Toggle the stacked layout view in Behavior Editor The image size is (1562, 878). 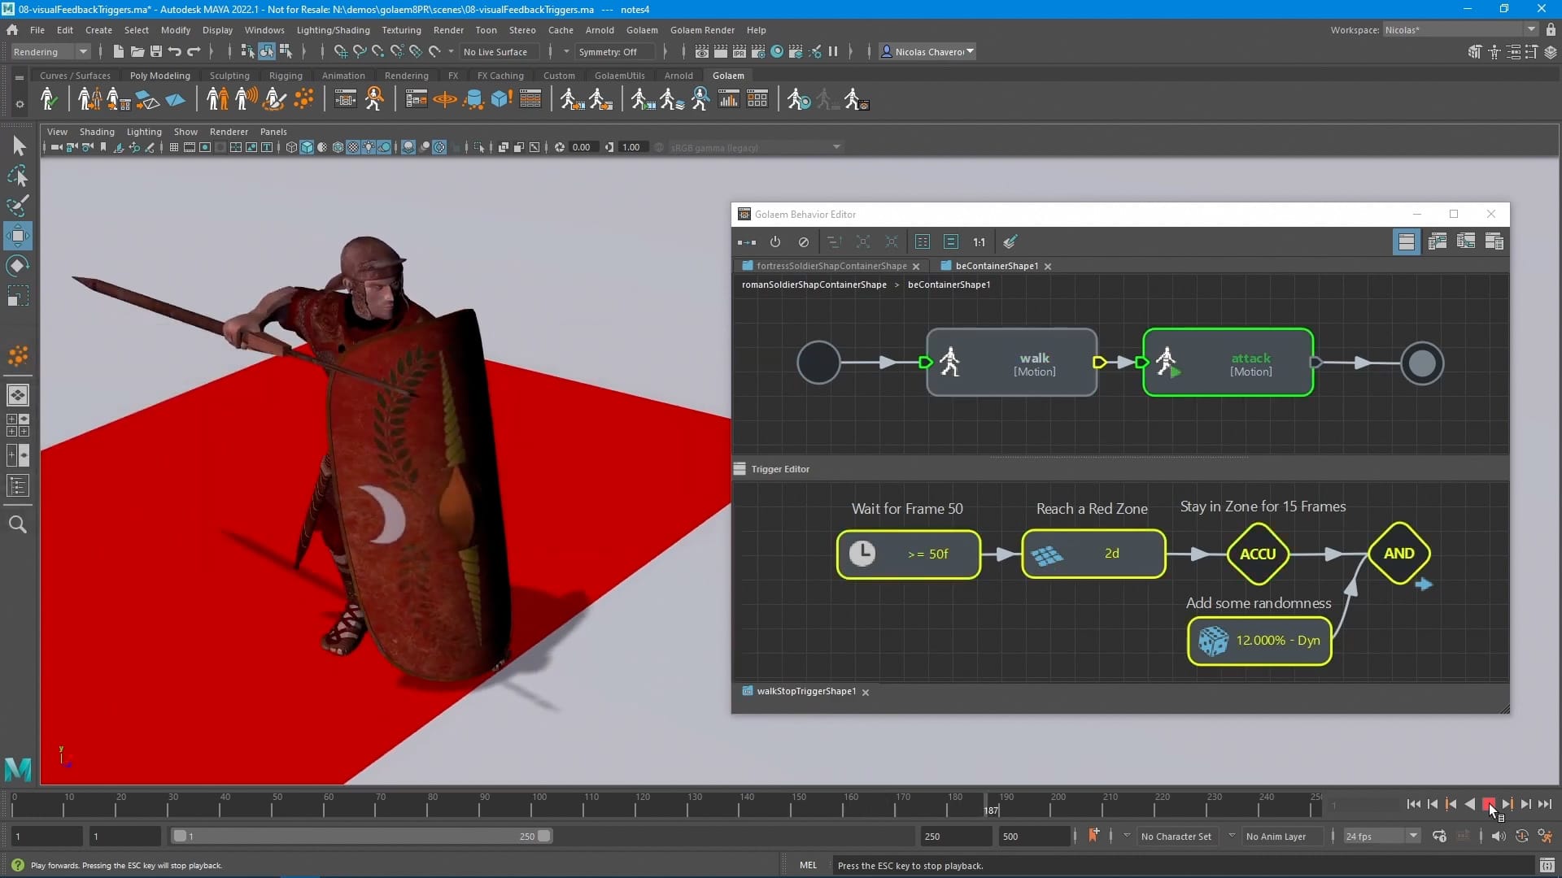tap(1406, 241)
